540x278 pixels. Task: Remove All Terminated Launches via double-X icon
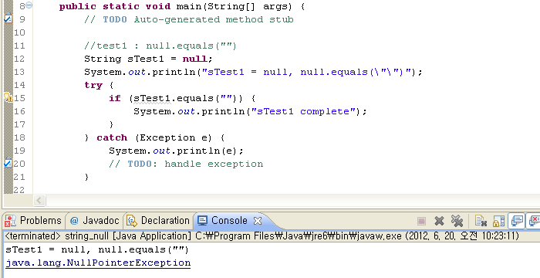tap(457, 221)
